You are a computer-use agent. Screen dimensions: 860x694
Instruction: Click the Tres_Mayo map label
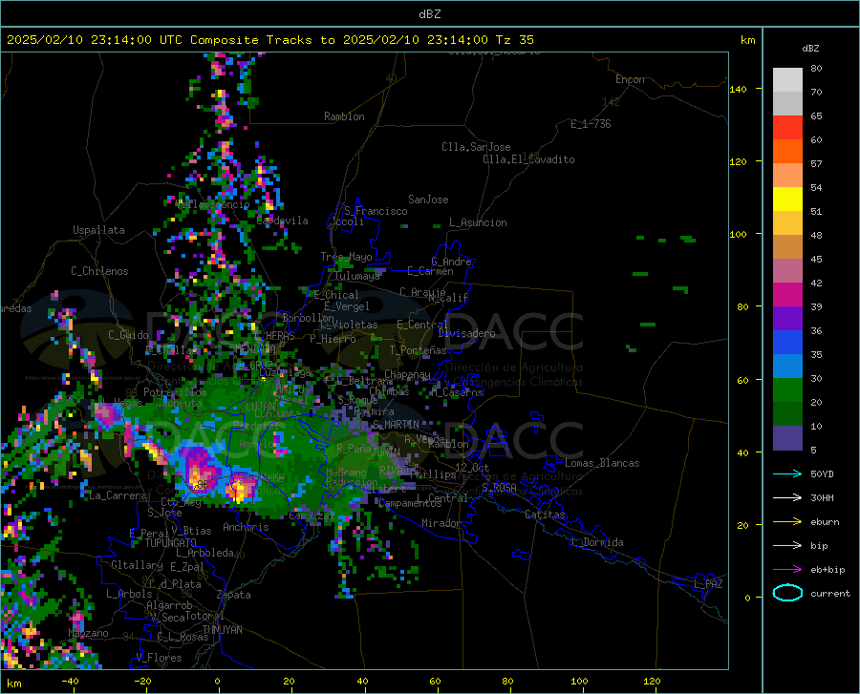tap(346, 257)
